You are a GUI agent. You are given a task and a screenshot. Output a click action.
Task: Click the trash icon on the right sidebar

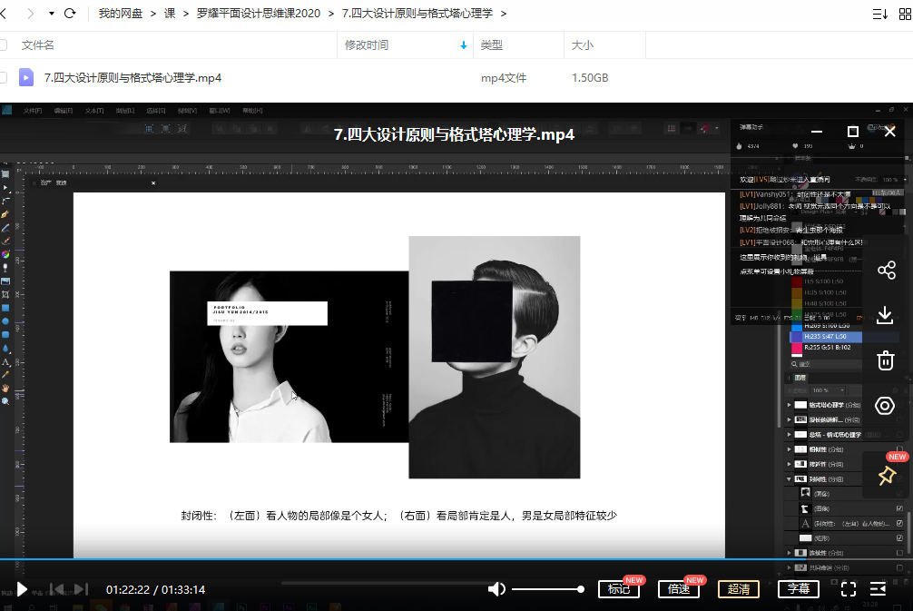[x=885, y=360]
